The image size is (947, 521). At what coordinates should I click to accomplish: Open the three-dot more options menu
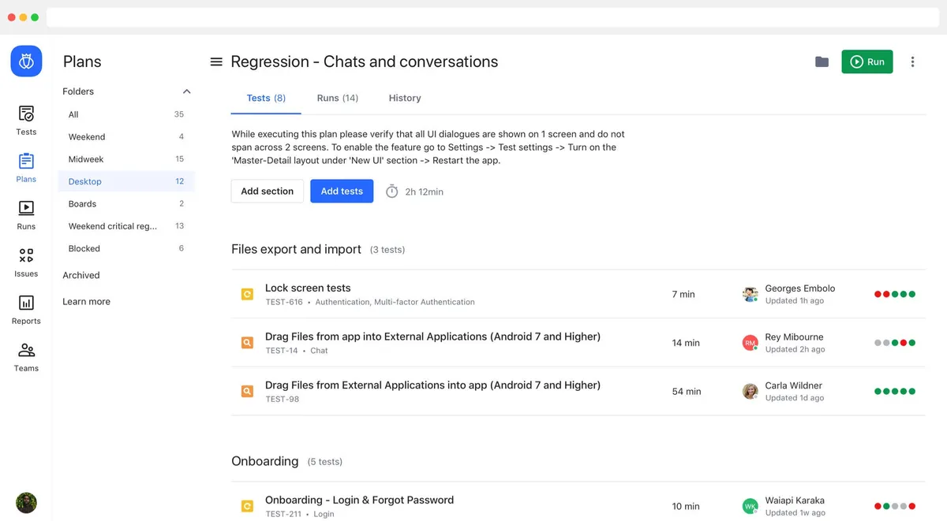click(x=912, y=61)
